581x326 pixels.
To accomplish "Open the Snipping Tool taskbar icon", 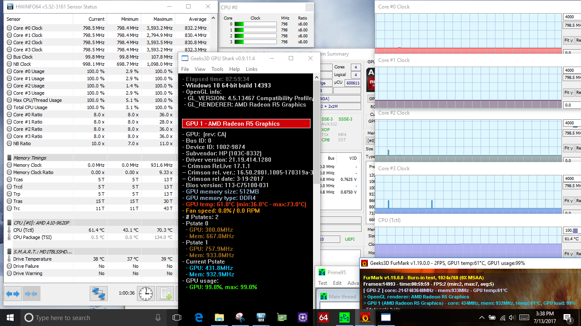I will coord(240,318).
